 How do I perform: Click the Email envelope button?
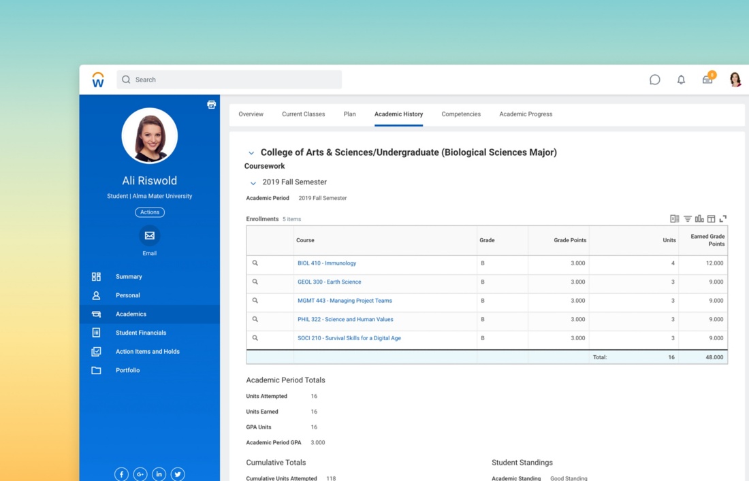pos(150,235)
